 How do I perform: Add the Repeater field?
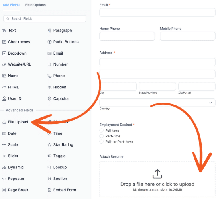click(x=13, y=179)
